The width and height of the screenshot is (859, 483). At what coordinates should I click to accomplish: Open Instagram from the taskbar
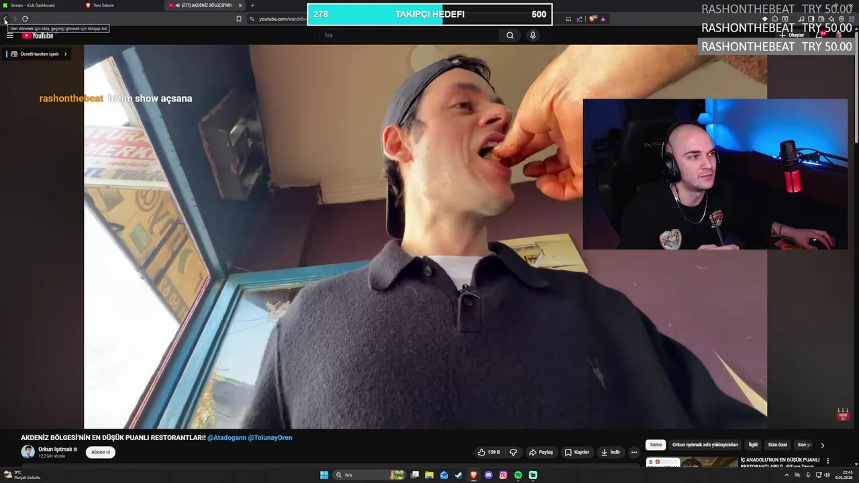coord(503,475)
